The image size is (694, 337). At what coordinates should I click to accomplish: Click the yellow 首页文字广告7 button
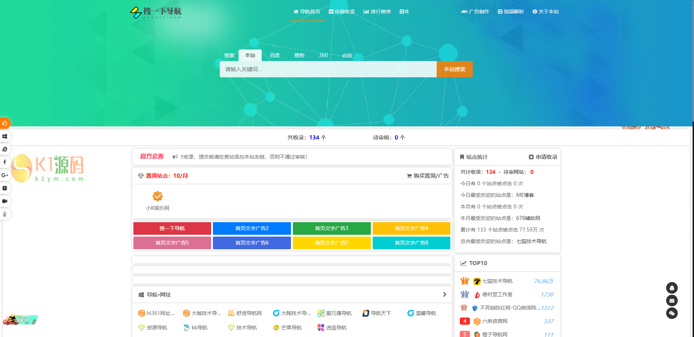point(332,243)
